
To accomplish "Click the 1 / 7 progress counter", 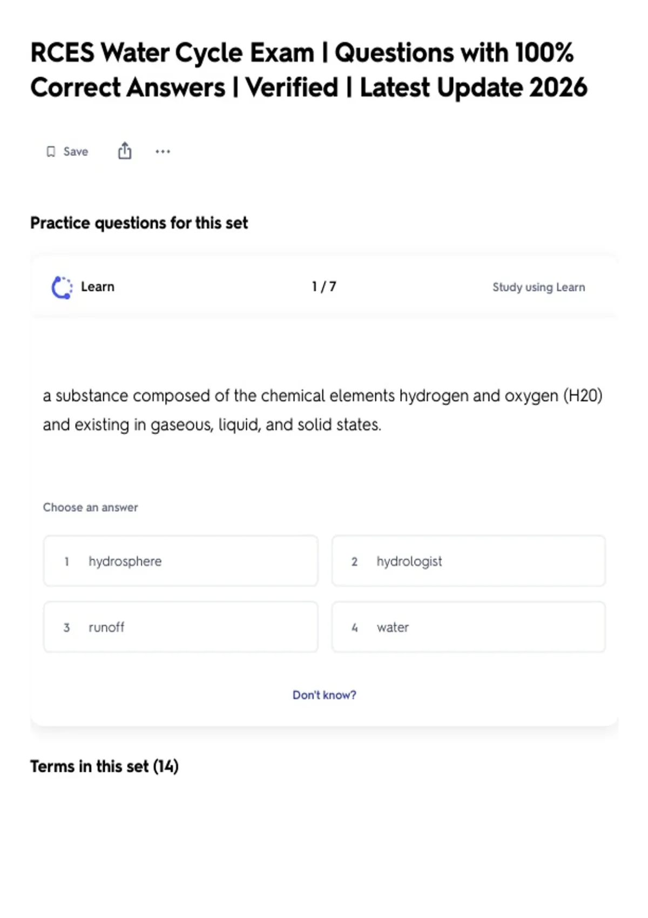I will [324, 287].
